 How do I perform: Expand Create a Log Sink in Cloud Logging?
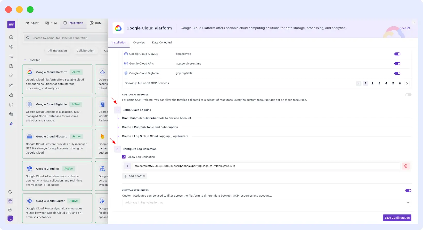[x=155, y=136]
